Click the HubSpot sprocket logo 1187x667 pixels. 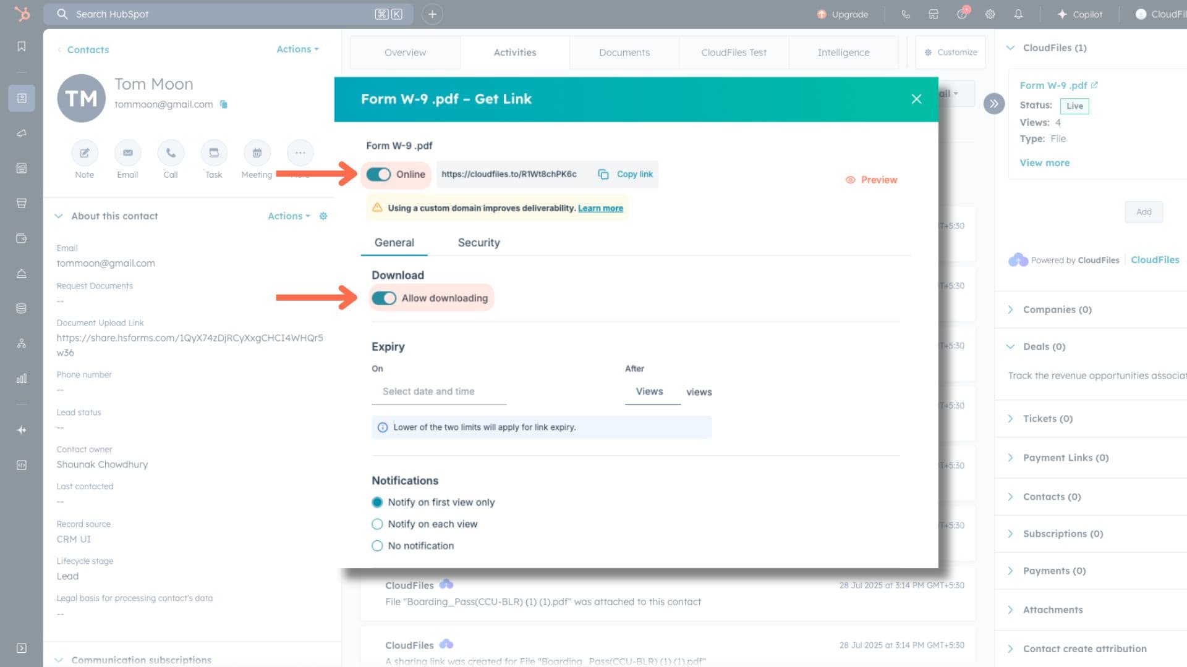[22, 14]
